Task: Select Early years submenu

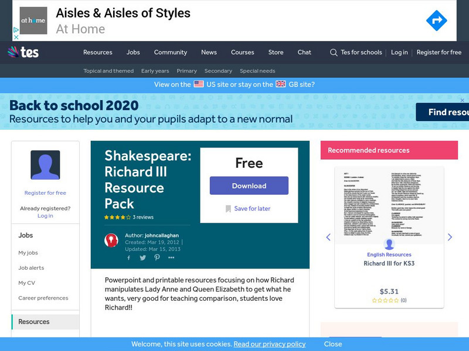Action: coord(155,71)
